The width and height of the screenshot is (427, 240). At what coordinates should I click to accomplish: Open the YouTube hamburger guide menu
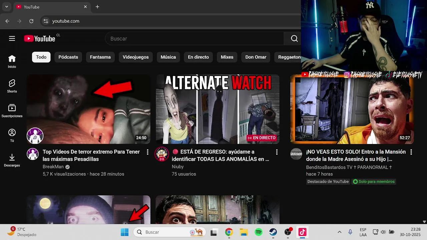tap(12, 39)
